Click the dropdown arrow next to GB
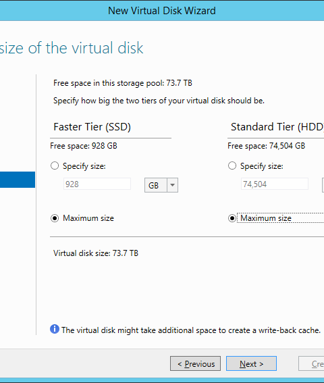The height and width of the screenshot is (383, 324). coord(172,185)
